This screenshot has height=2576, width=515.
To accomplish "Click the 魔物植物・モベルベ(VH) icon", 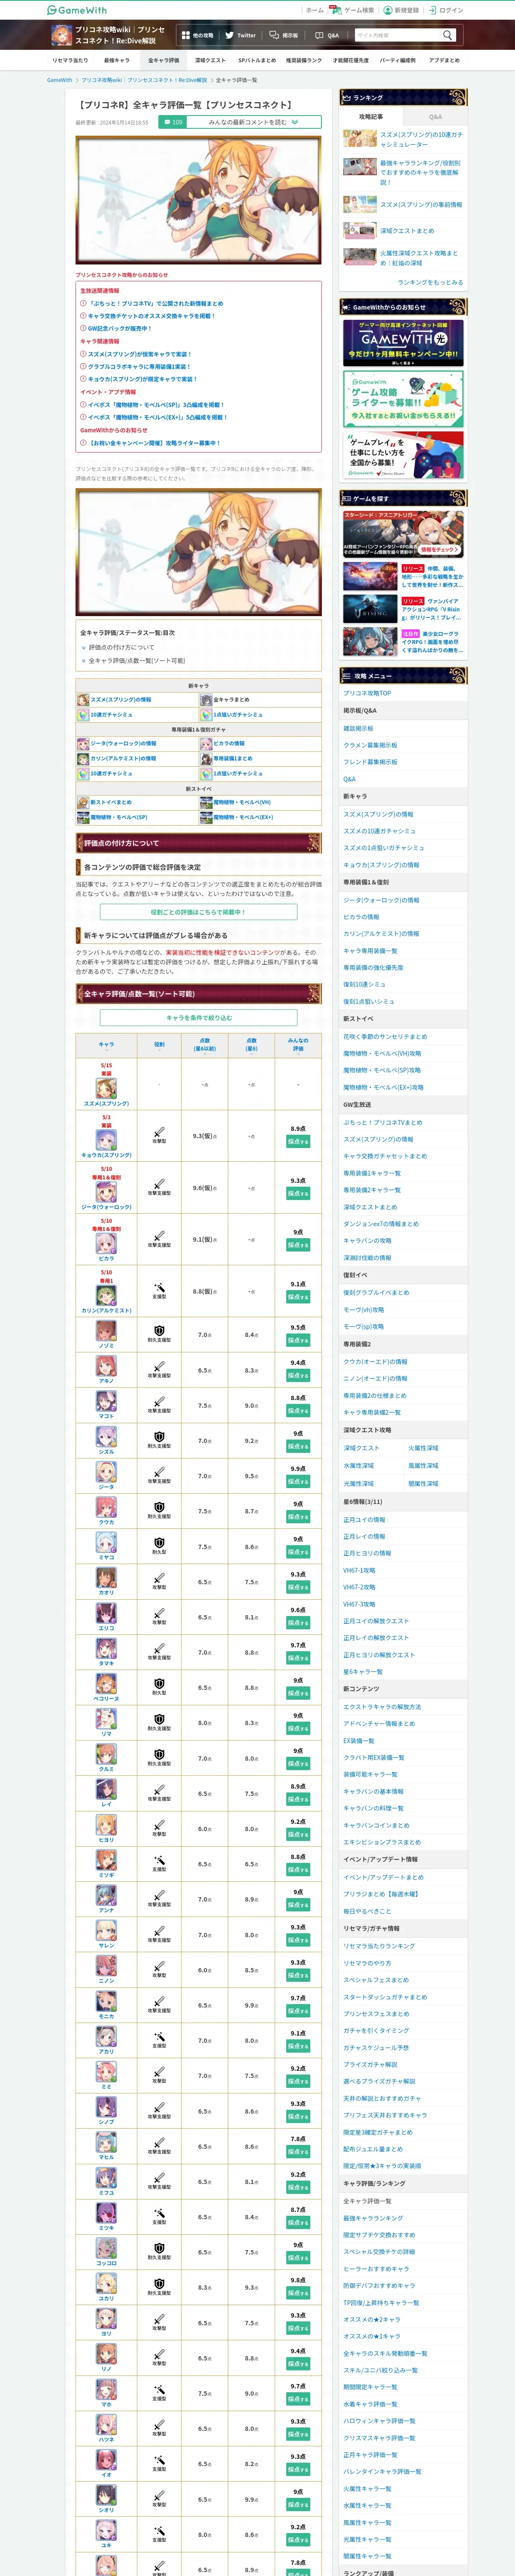I will point(206,803).
